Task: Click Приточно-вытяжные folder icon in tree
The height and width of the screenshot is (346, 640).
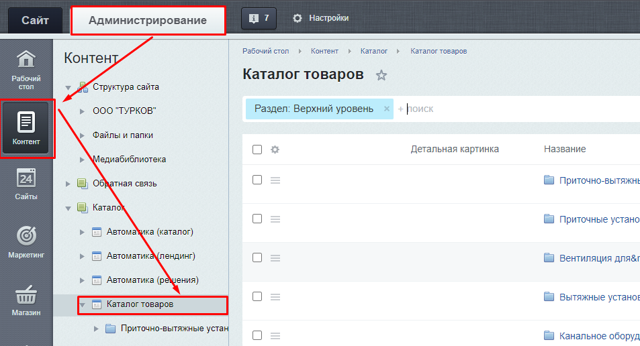Action: (x=111, y=329)
